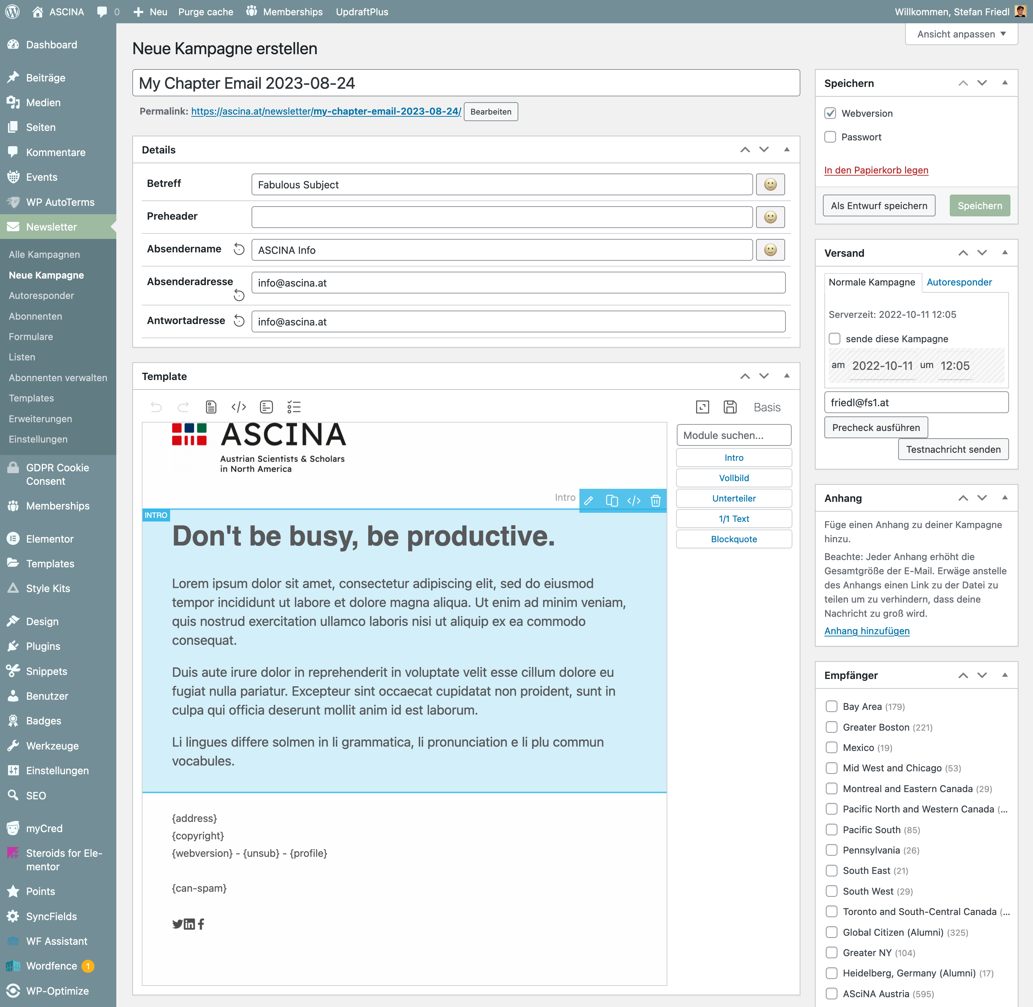Uncheck the Webversion checkbox

[x=830, y=113]
